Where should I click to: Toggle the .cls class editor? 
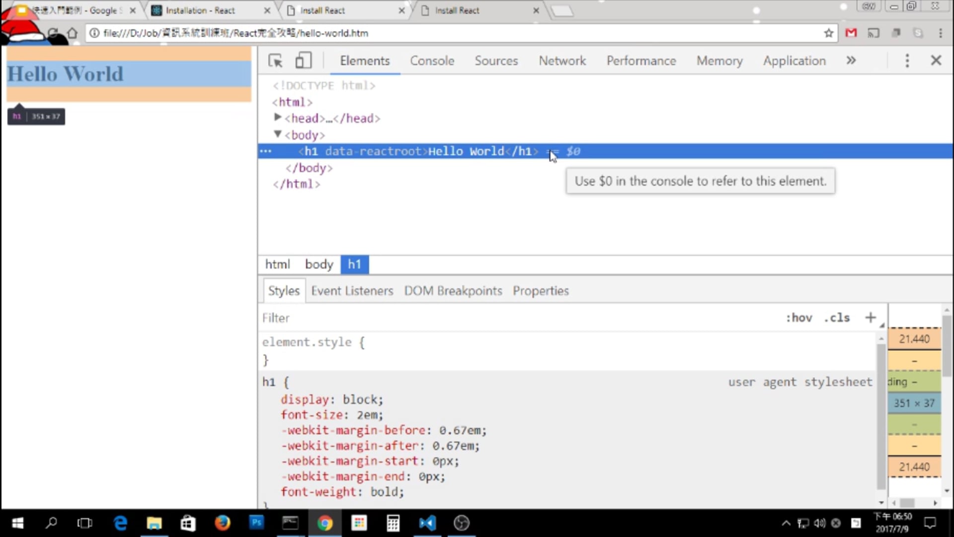837,318
